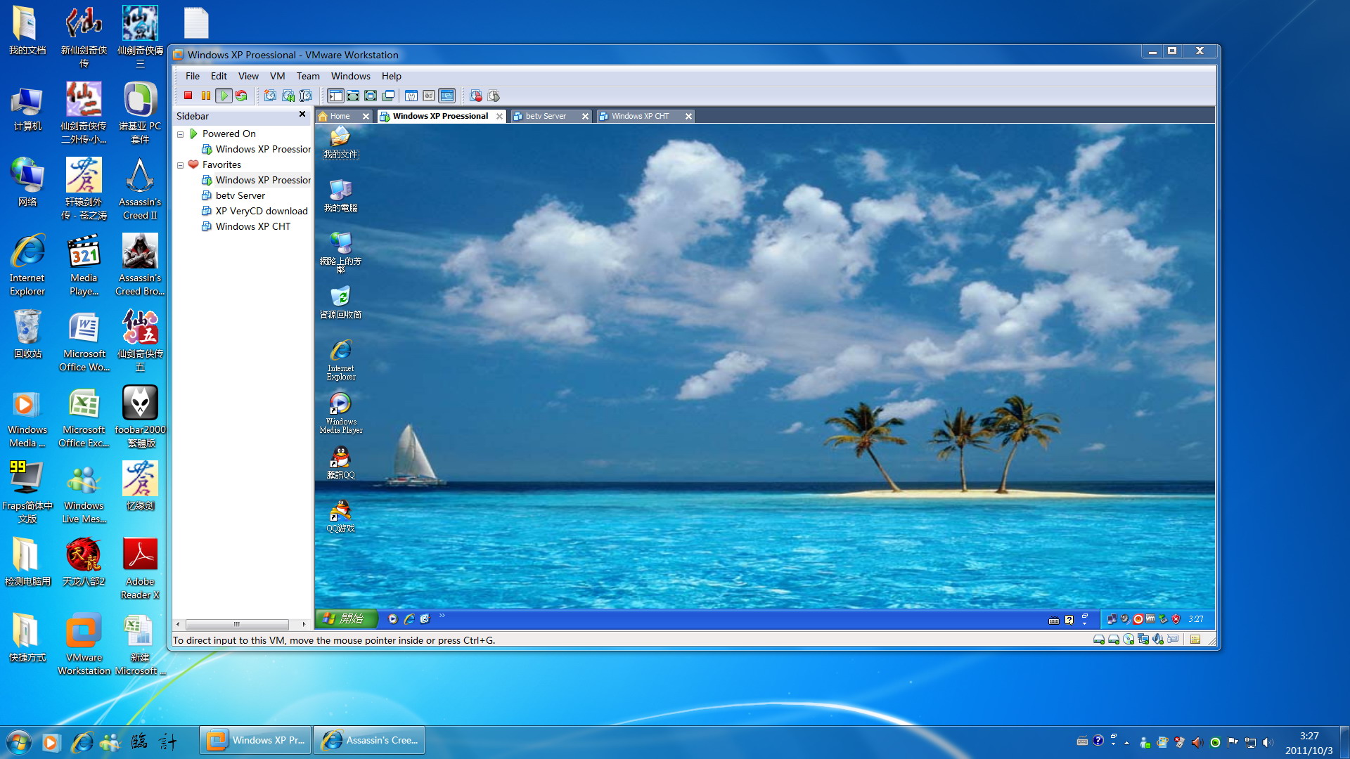Select foobar2000 icon on host desktop
This screenshot has width=1350, height=759.
[x=140, y=417]
